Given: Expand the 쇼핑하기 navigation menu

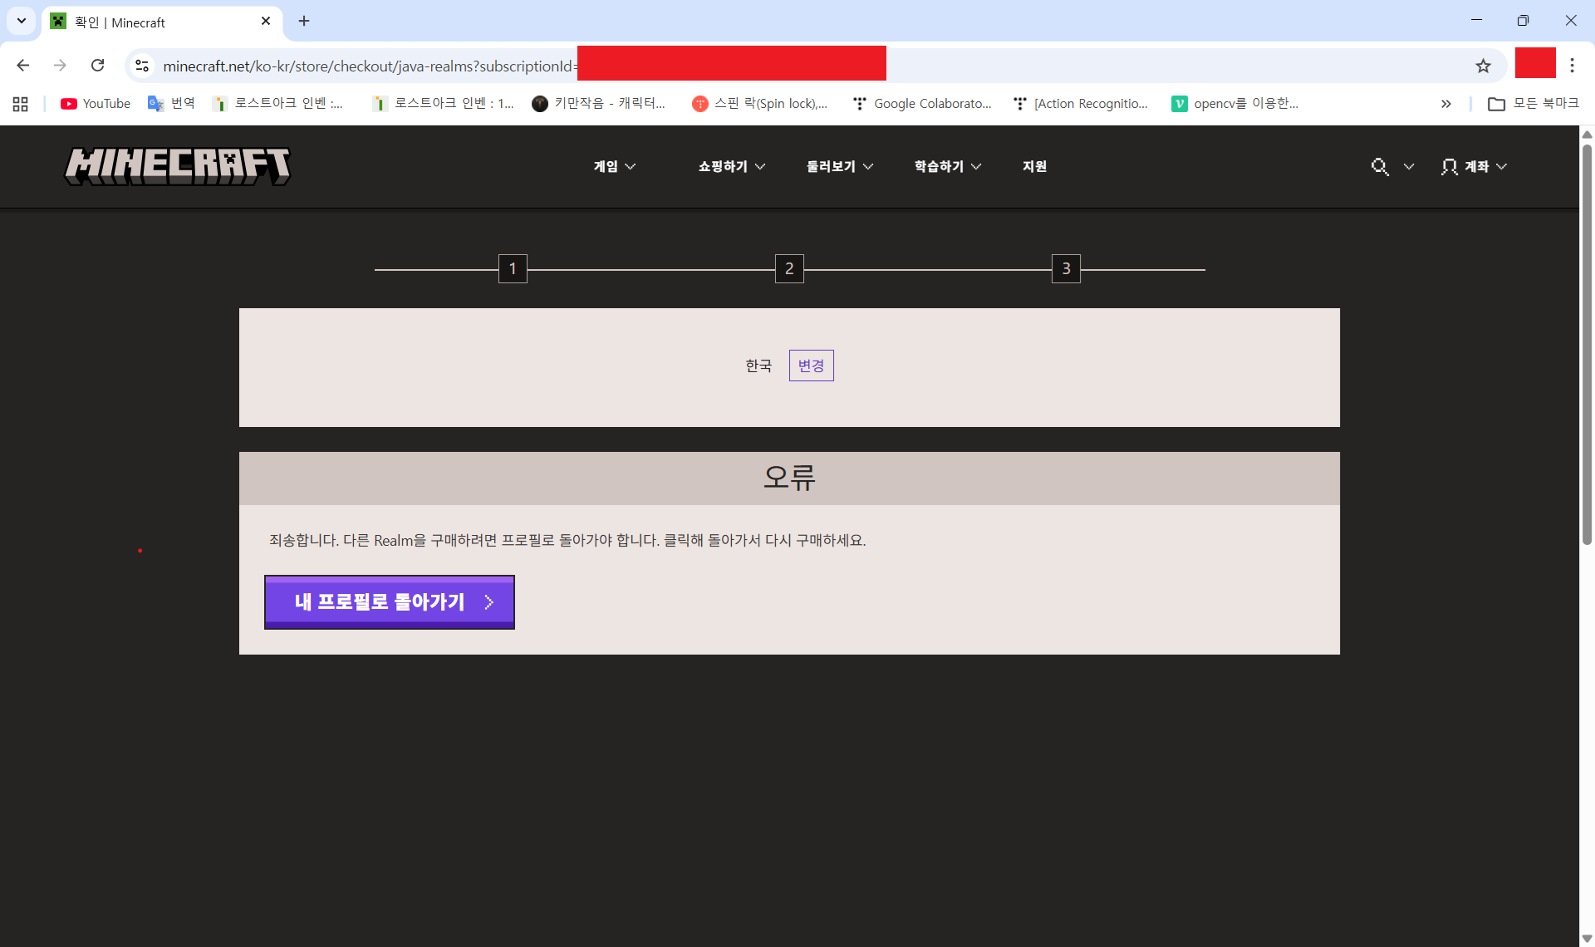Looking at the screenshot, I should coord(732,166).
